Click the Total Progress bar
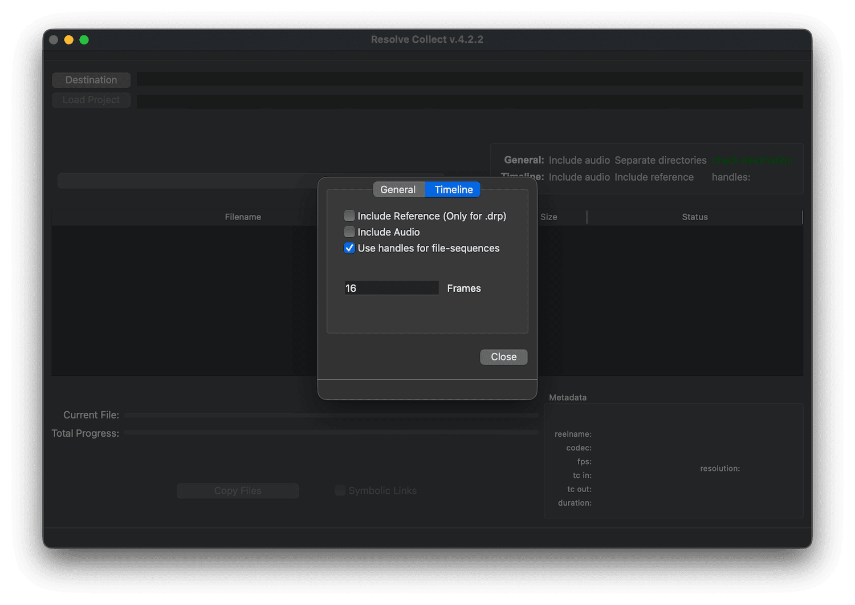Image resolution: width=855 pixels, height=605 pixels. [x=332, y=433]
